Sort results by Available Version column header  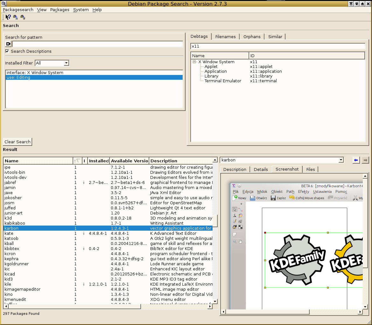[129, 161]
